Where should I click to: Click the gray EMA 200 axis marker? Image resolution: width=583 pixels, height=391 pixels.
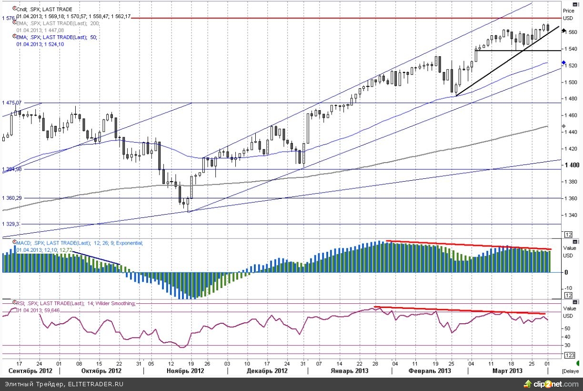563,126
